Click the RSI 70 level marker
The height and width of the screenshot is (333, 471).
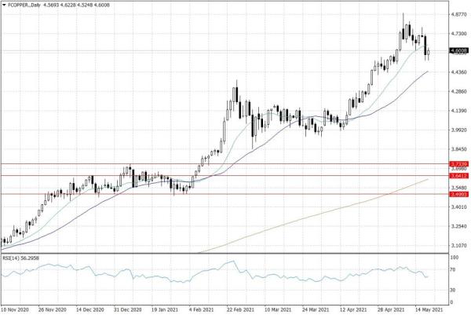pos(453,270)
